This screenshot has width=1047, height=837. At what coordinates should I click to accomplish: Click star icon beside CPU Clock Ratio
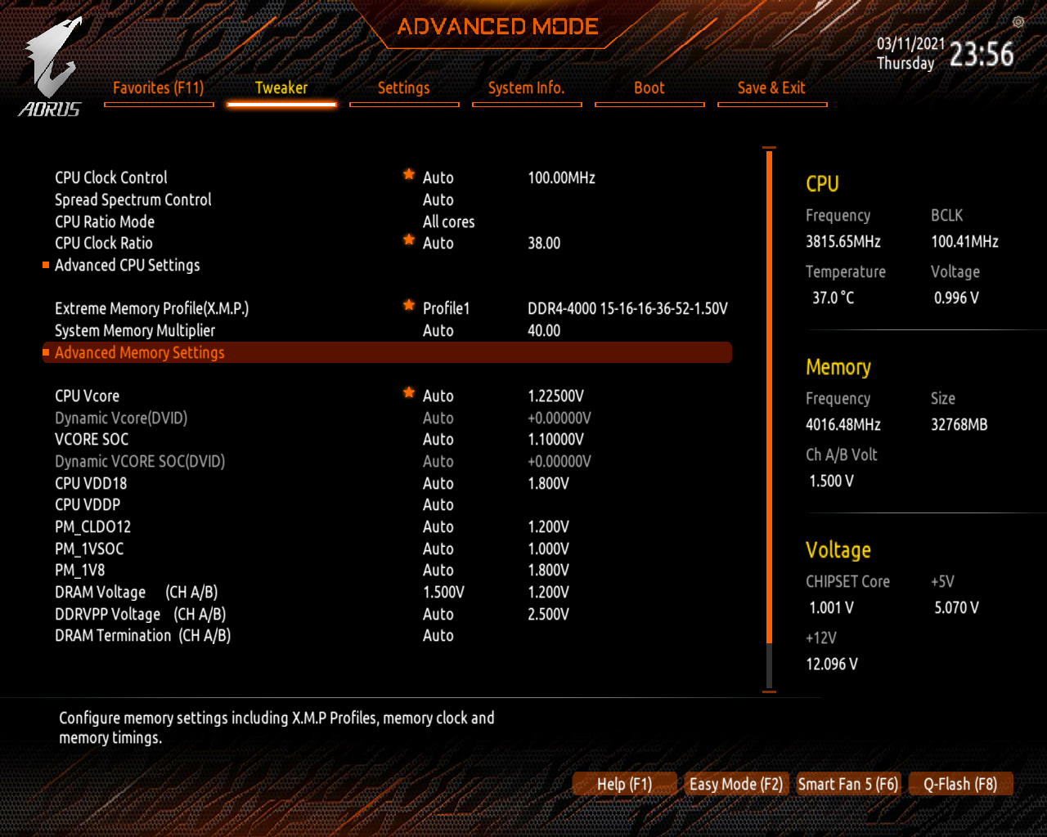tap(409, 239)
